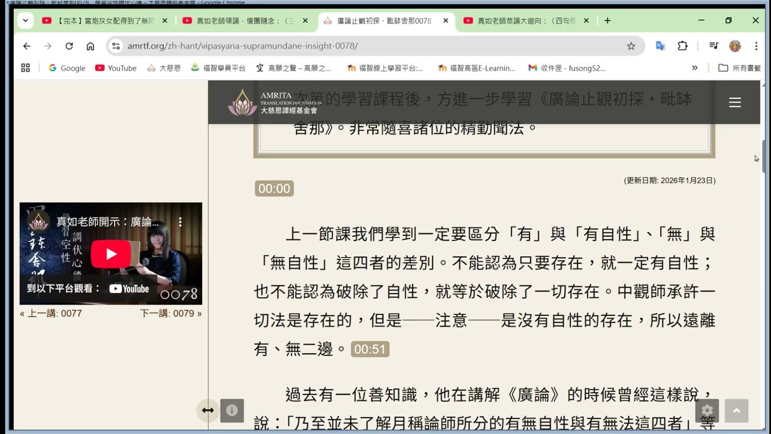Go to previous lecture 上一講: 0077

[x=51, y=313]
